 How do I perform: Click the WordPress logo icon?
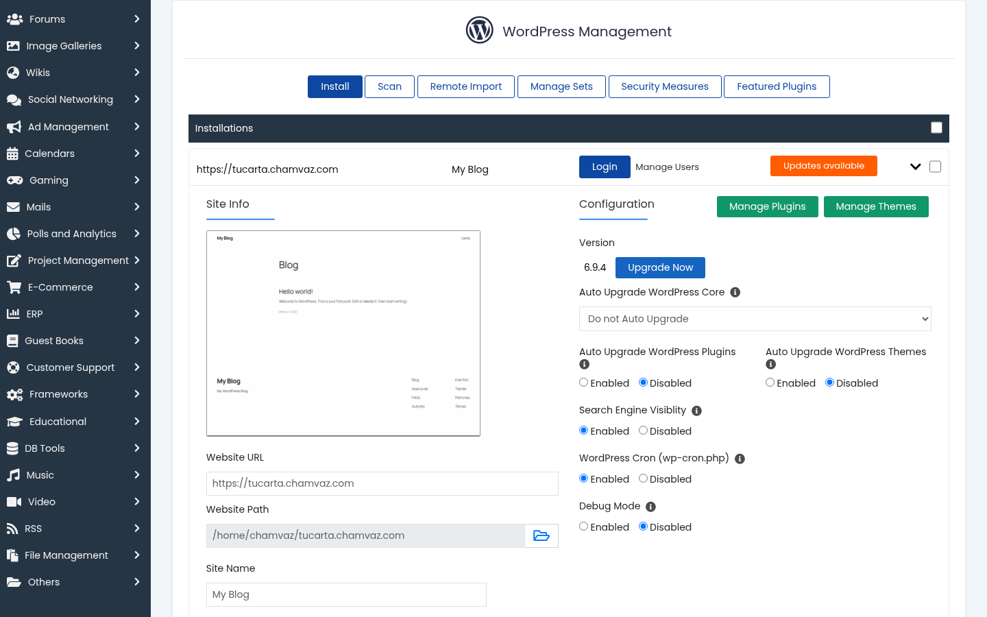coord(480,30)
